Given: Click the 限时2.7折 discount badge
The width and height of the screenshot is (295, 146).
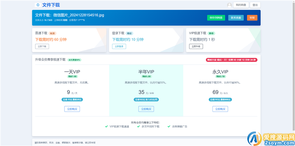Looking at the screenshot, I should click(x=221, y=77).
